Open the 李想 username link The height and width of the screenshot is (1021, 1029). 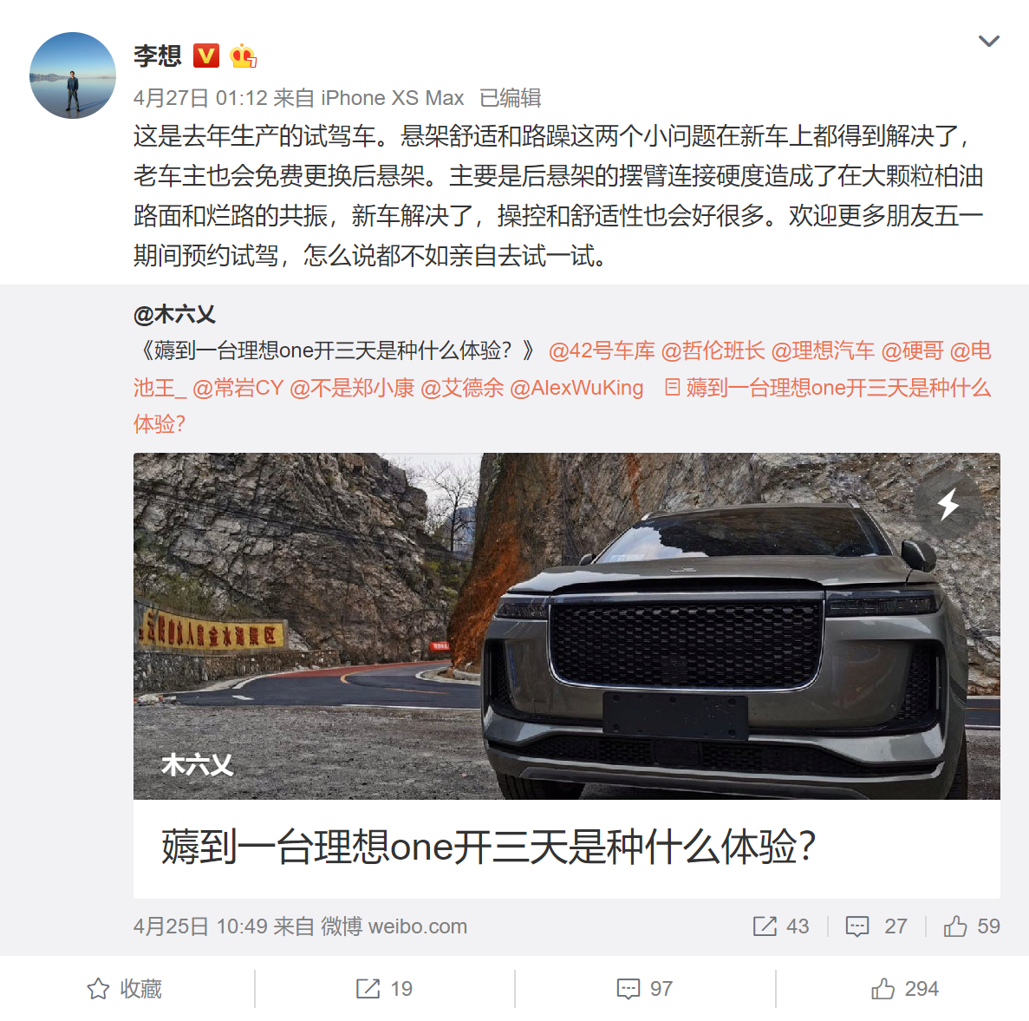tap(158, 56)
